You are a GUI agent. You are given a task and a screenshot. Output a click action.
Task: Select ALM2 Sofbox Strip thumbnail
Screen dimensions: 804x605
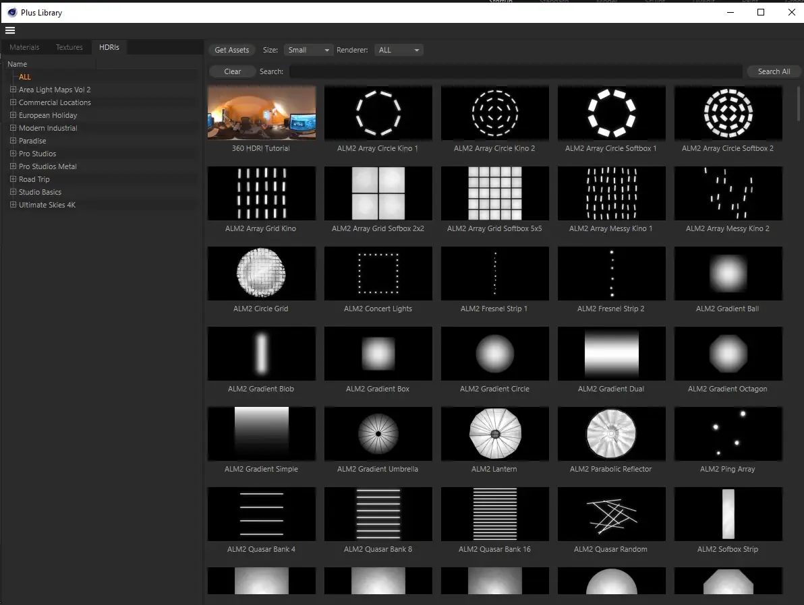pyautogui.click(x=728, y=514)
